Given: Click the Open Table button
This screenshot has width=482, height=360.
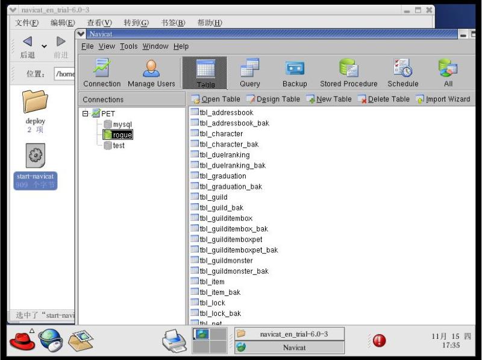Looking at the screenshot, I should tap(216, 99).
